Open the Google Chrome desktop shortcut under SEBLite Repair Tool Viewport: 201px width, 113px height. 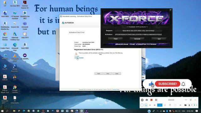click(15, 89)
